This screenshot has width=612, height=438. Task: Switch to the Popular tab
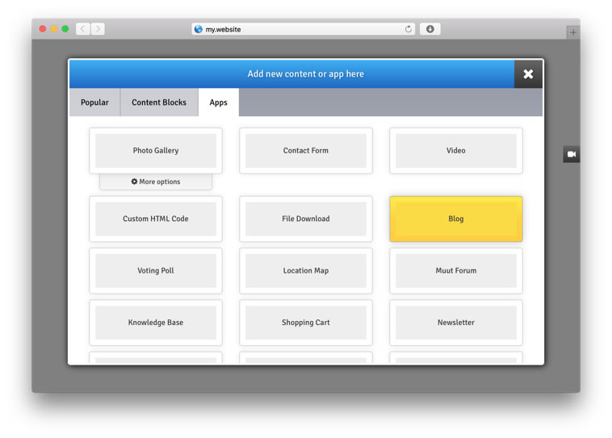pyautogui.click(x=94, y=102)
